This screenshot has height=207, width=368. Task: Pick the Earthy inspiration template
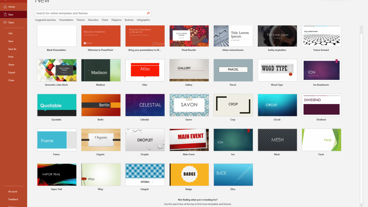(x=277, y=36)
